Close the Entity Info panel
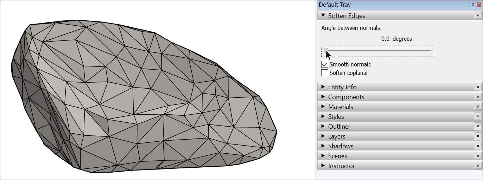The width and height of the screenshot is (483, 180). pyautogui.click(x=478, y=87)
